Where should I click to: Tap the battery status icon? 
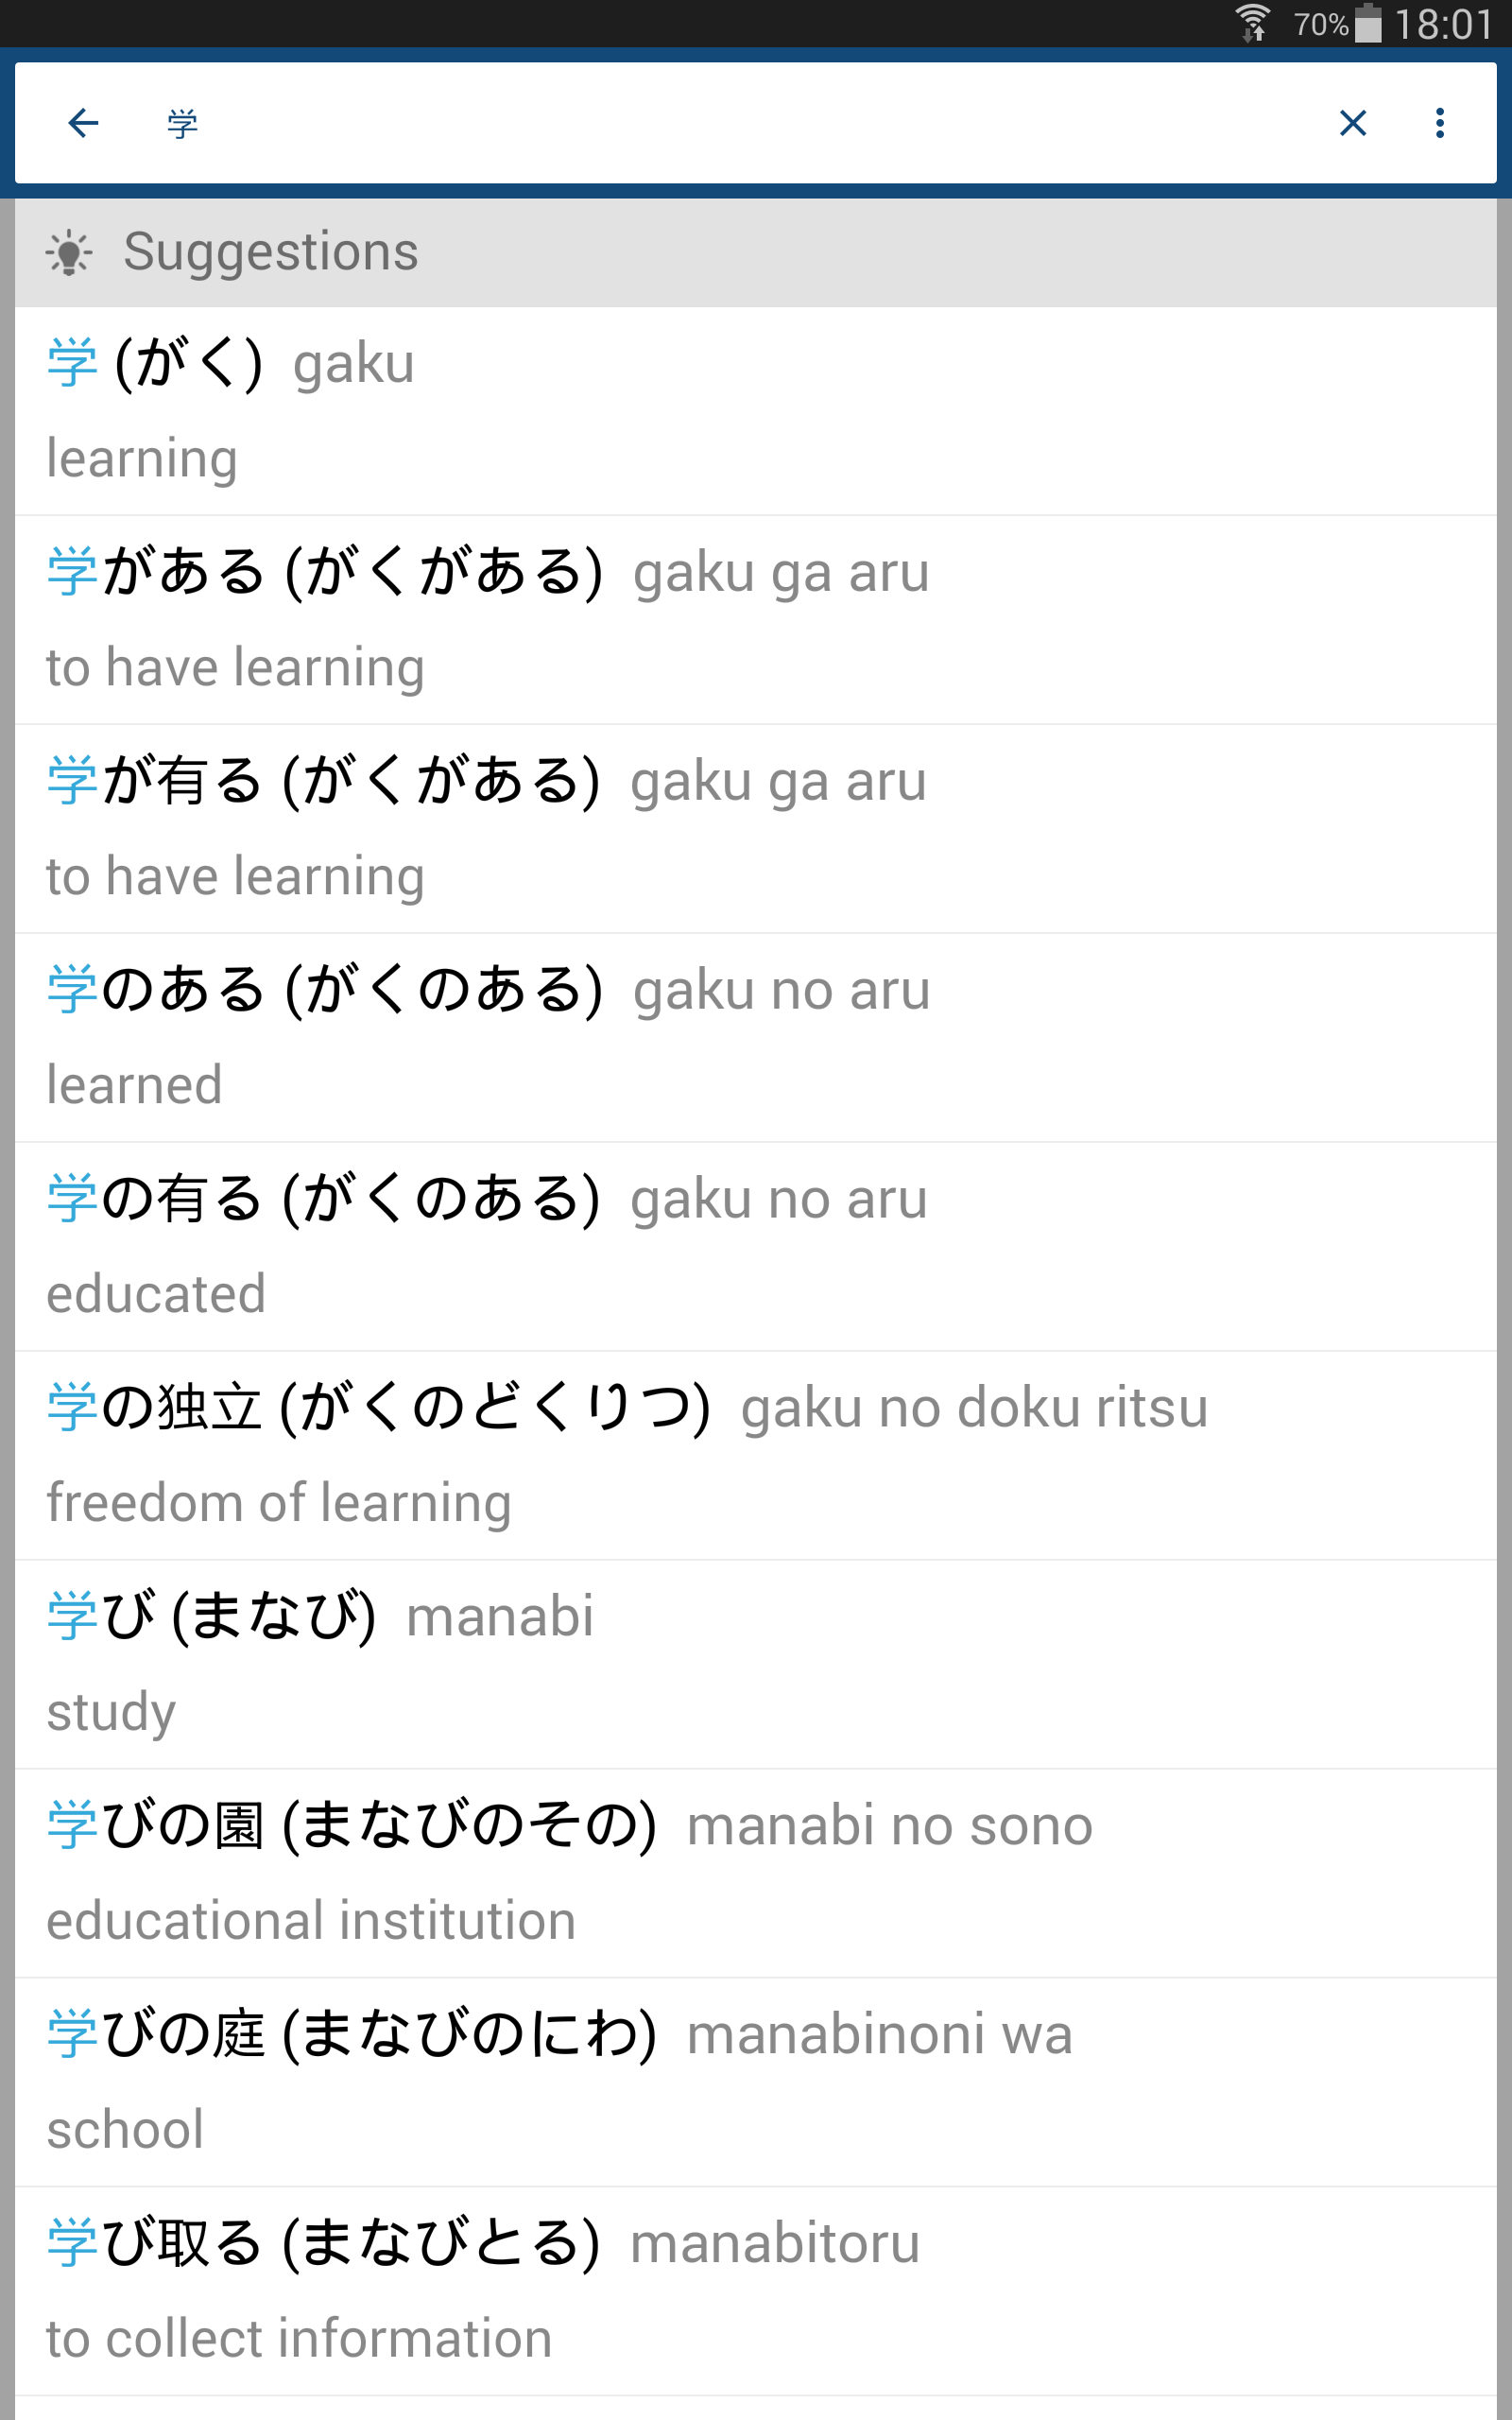pos(1368,22)
